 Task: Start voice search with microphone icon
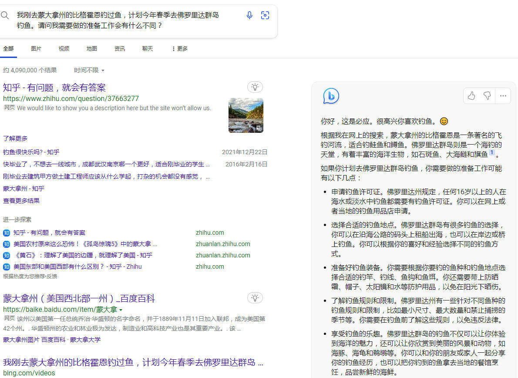click(249, 15)
